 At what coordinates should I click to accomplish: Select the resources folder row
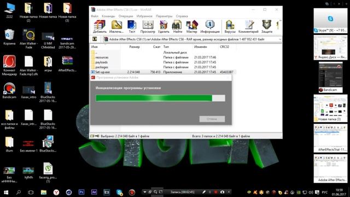163,57
